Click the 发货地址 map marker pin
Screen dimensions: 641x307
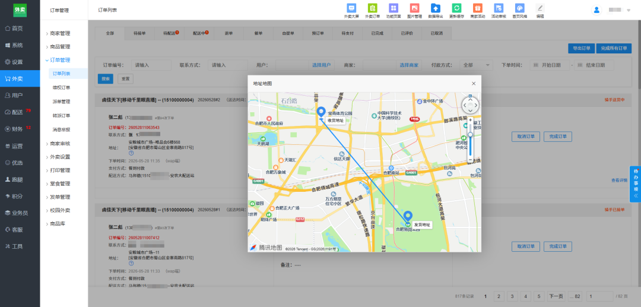pyautogui.click(x=408, y=217)
